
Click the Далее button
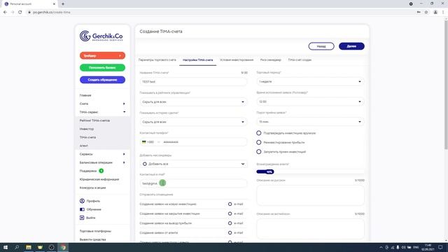tap(351, 46)
